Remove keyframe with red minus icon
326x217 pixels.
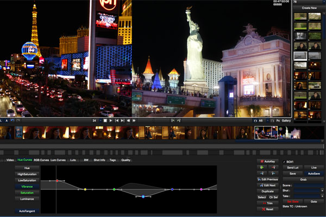(x=273, y=168)
